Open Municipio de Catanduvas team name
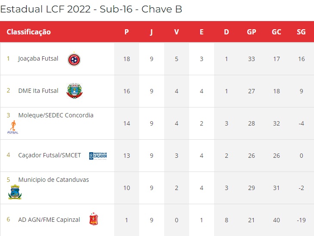The image size is (314, 236). [53, 180]
